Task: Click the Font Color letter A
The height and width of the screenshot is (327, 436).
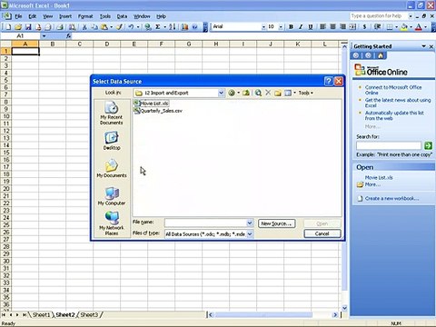Action: click(x=419, y=27)
